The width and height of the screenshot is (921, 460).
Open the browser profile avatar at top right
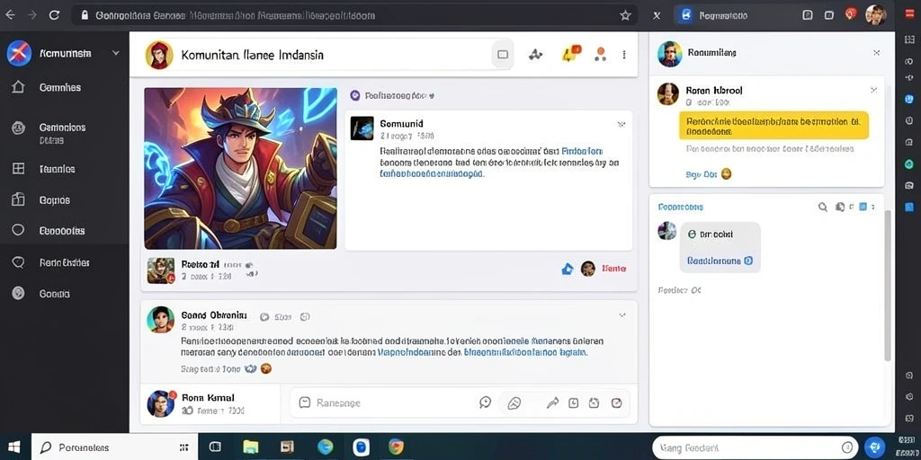[875, 15]
